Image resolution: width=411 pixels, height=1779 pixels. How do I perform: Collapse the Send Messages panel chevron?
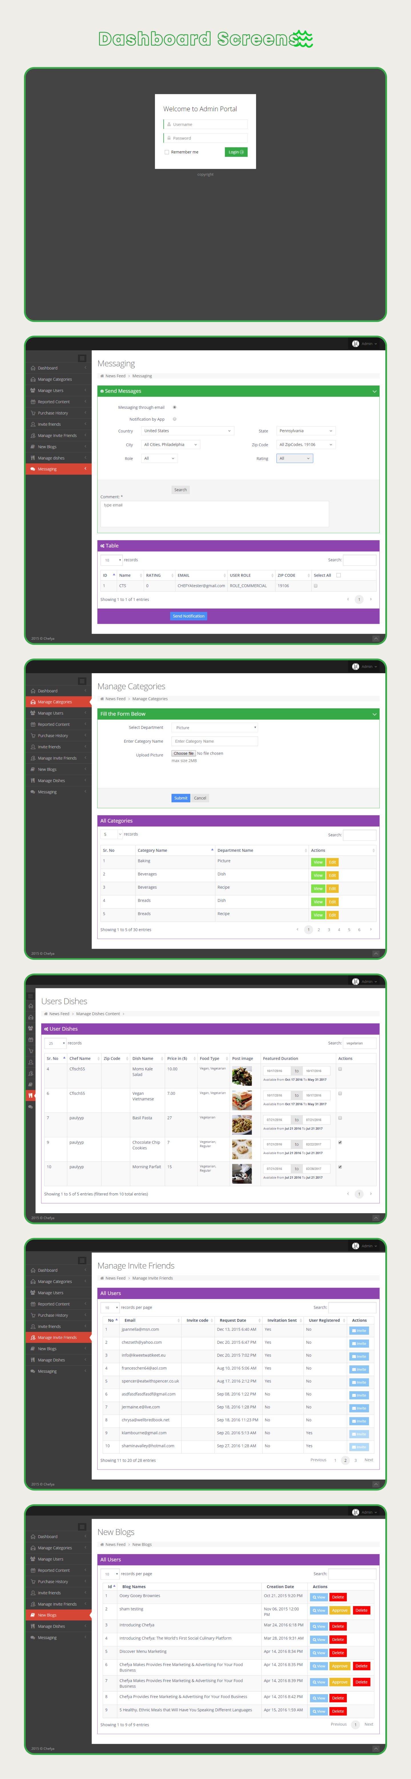click(x=374, y=391)
